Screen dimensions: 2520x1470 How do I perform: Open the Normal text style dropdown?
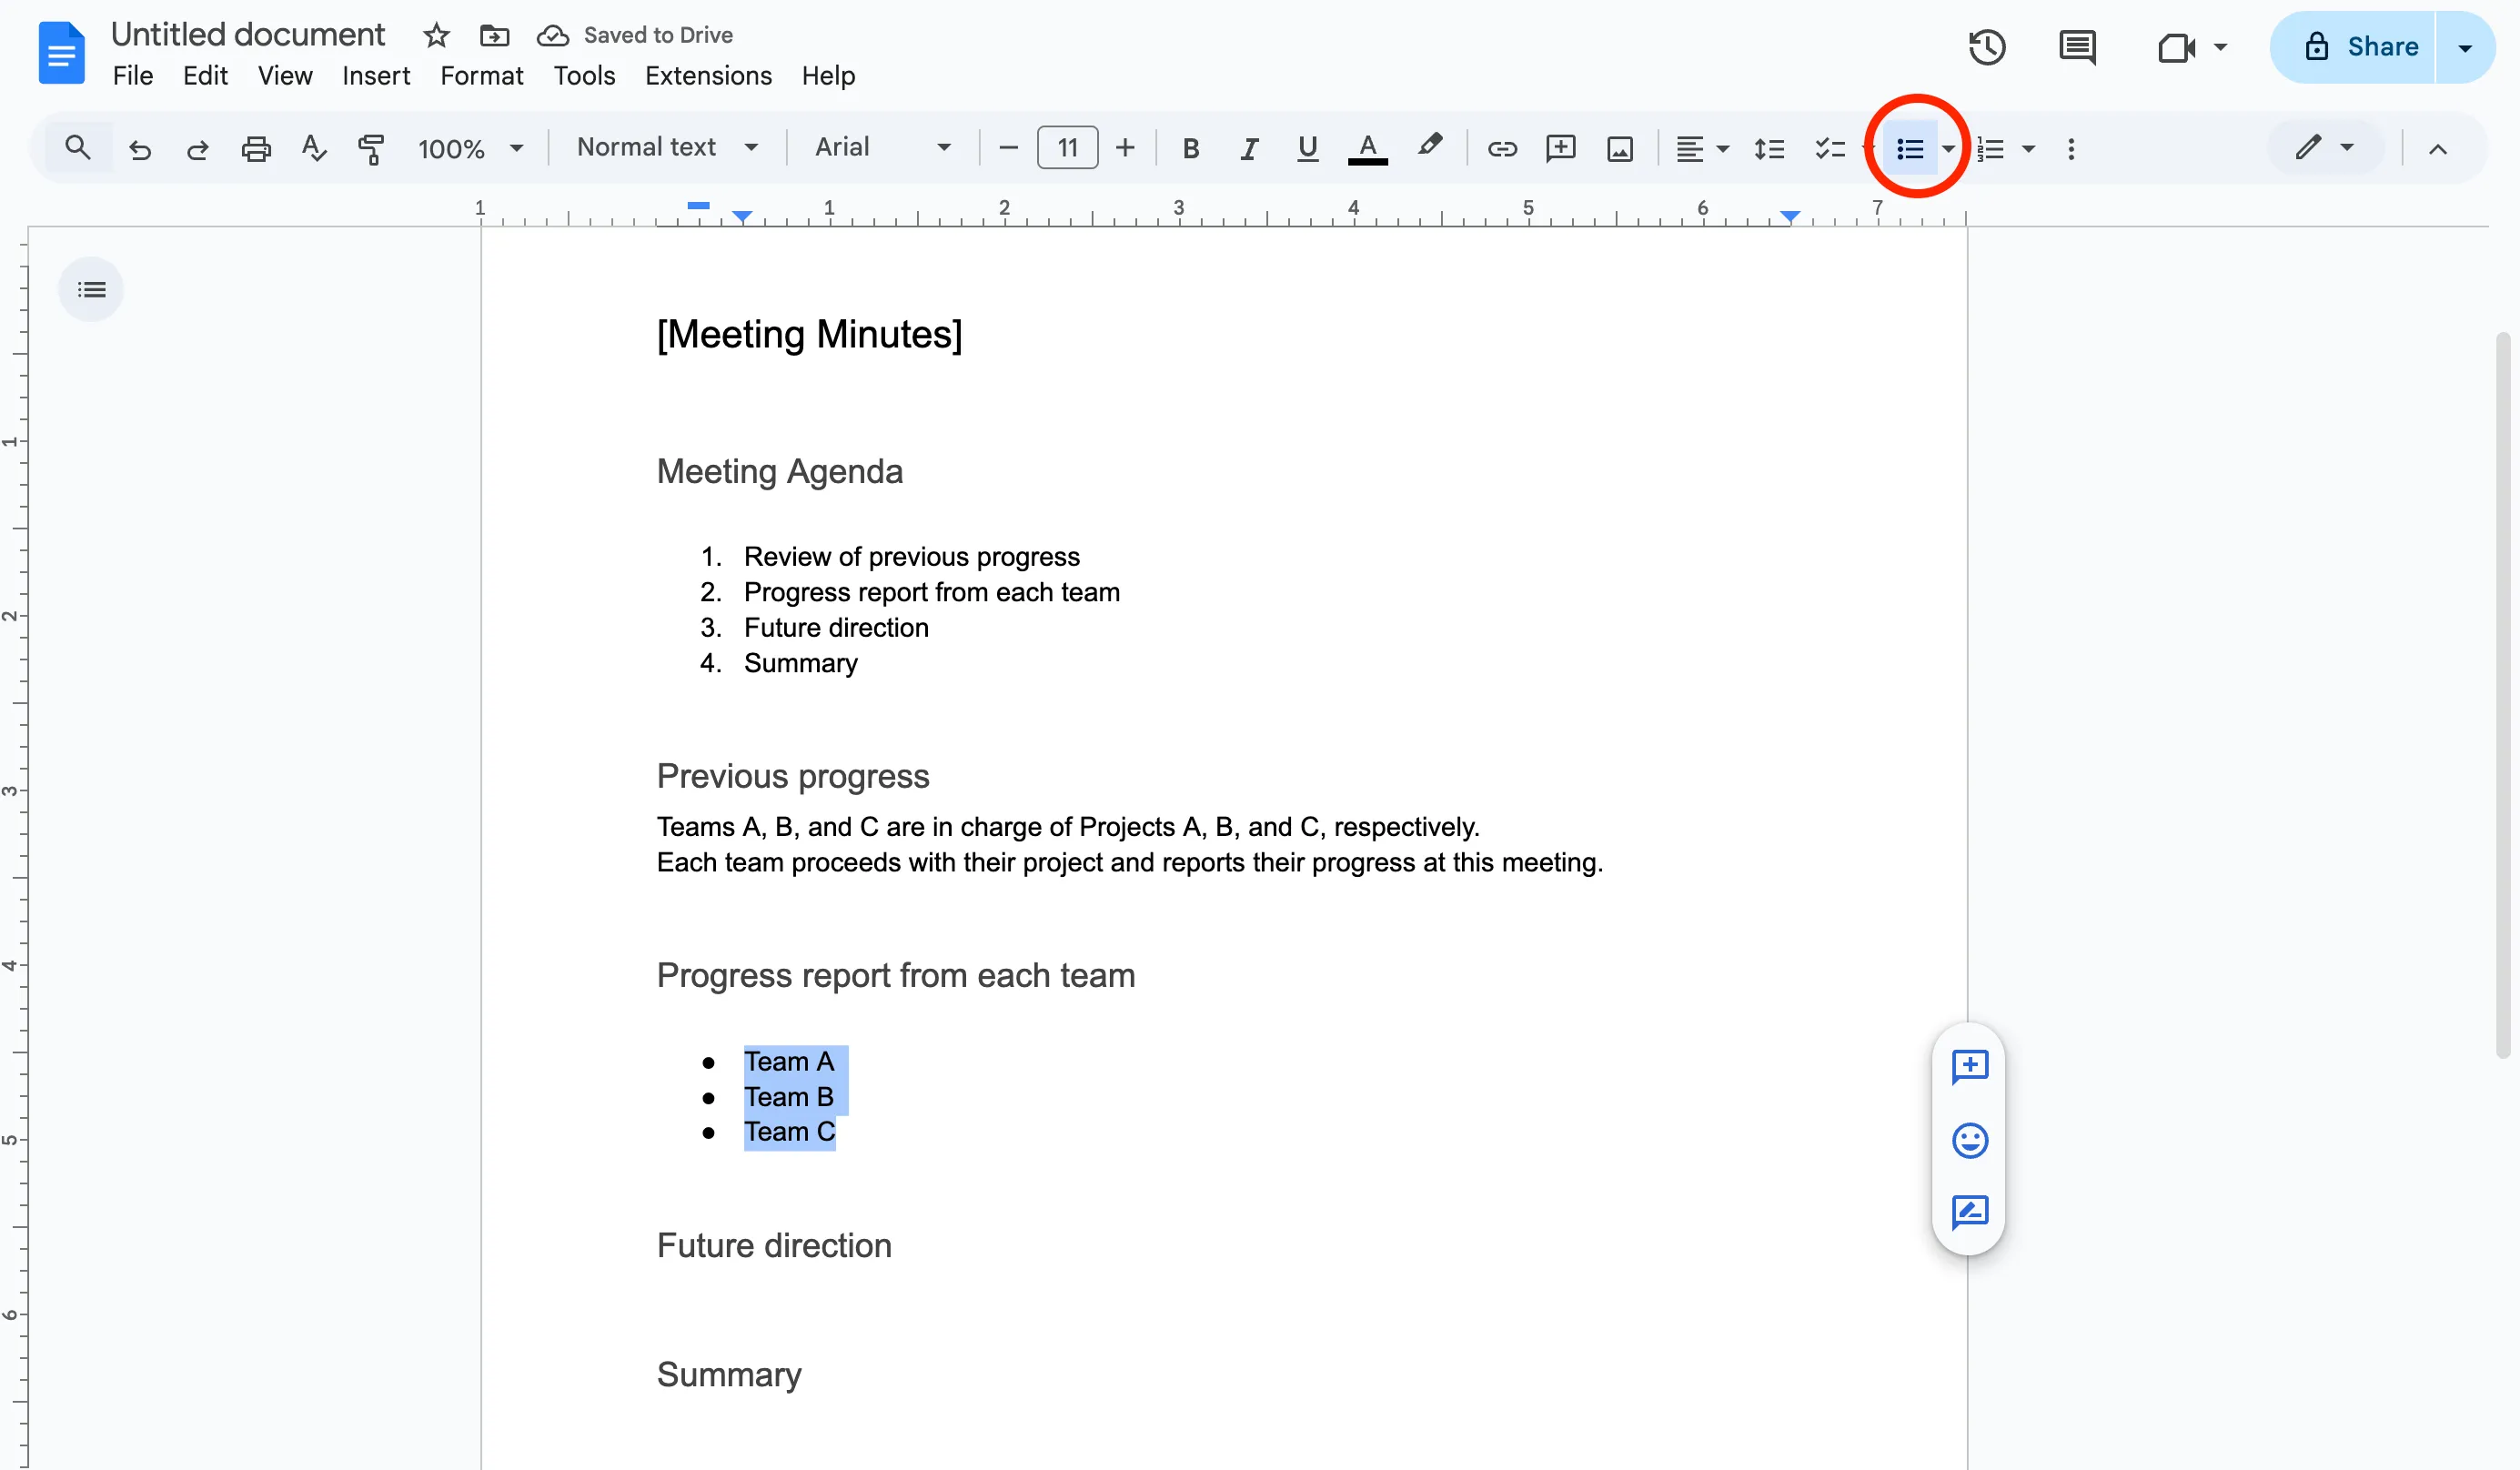coord(667,148)
